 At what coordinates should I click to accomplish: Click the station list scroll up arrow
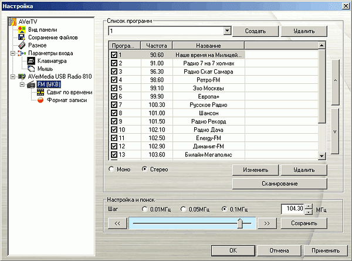[321, 46]
